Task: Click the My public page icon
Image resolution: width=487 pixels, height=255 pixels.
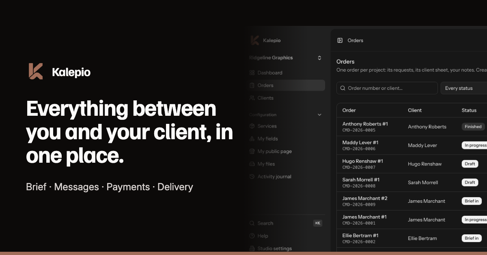Action: click(x=252, y=151)
